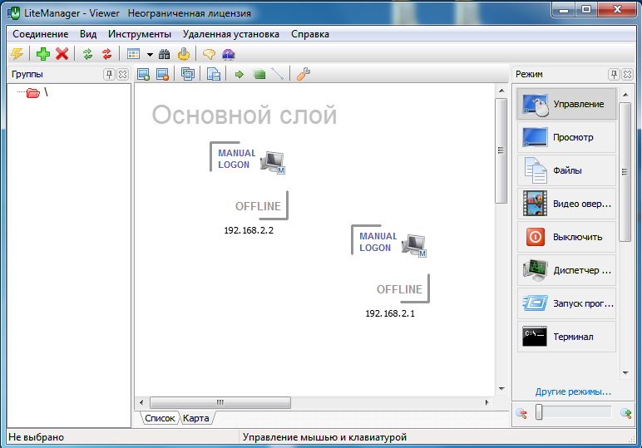Select the Терминал mode

click(x=566, y=337)
